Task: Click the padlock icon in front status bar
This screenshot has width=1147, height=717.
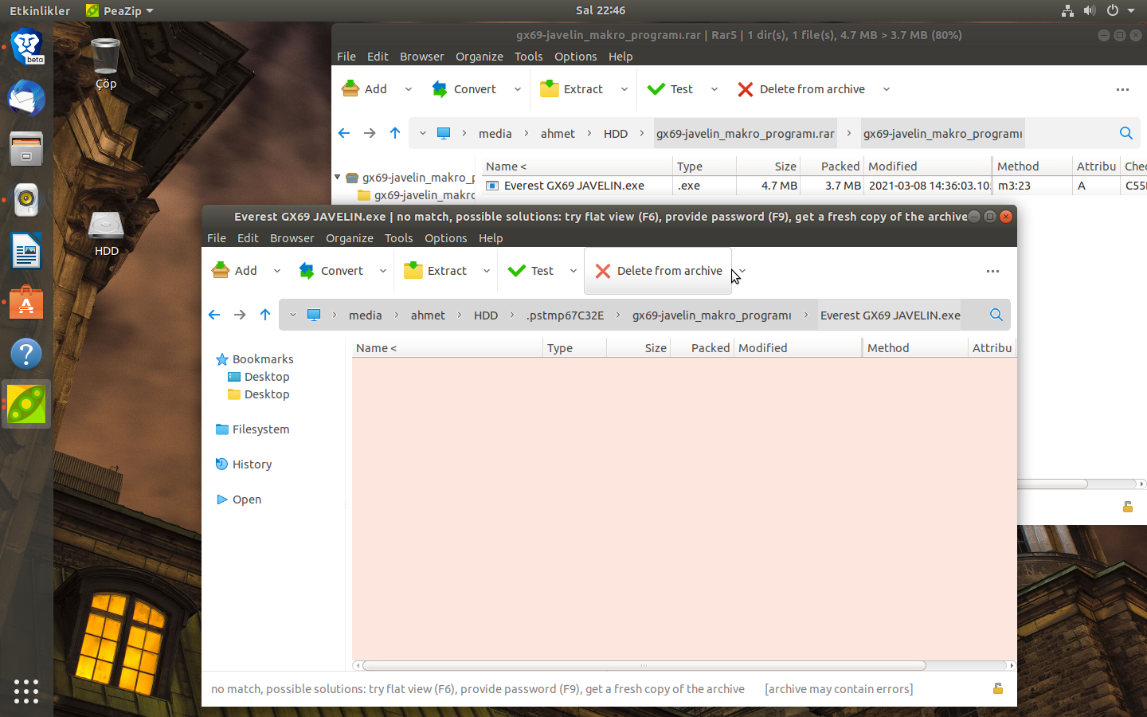Action: coord(998,689)
